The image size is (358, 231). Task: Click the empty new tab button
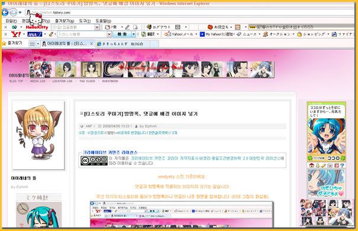(x=154, y=44)
